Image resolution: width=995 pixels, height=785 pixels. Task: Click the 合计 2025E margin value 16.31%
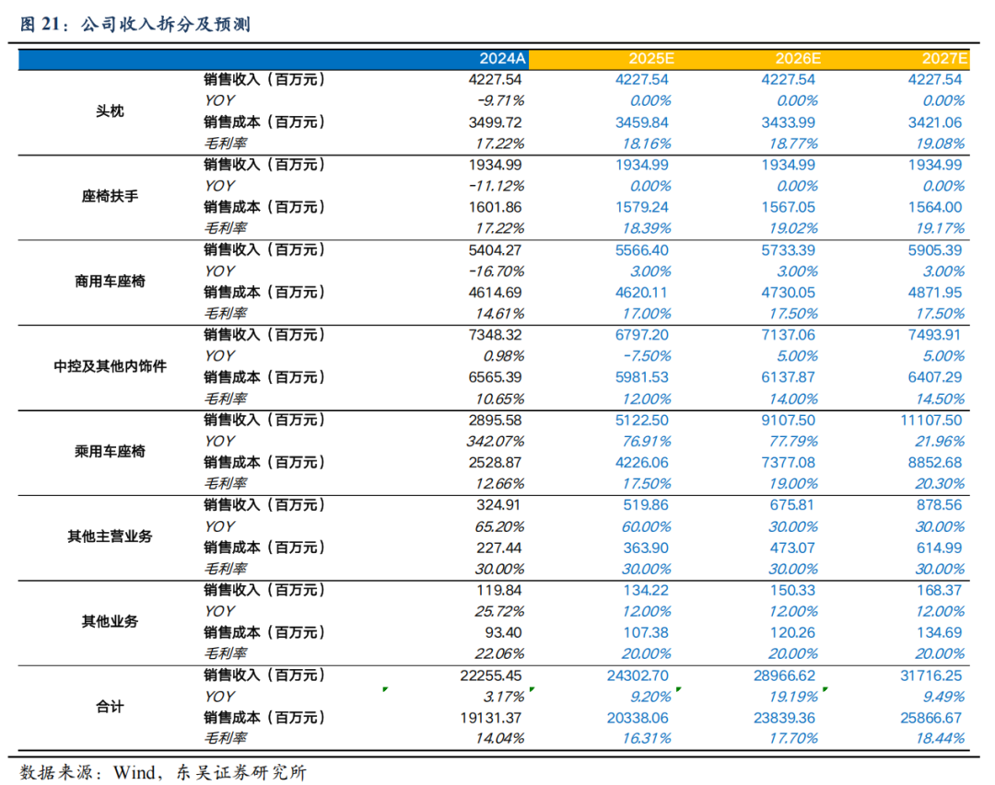tap(647, 739)
